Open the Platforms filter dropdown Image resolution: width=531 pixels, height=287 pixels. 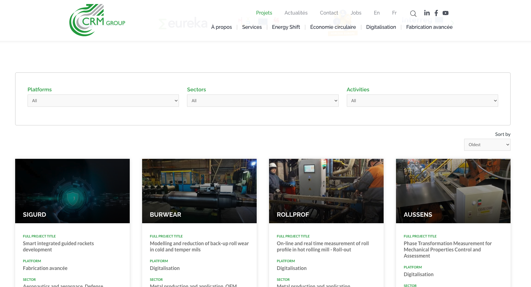click(x=103, y=101)
